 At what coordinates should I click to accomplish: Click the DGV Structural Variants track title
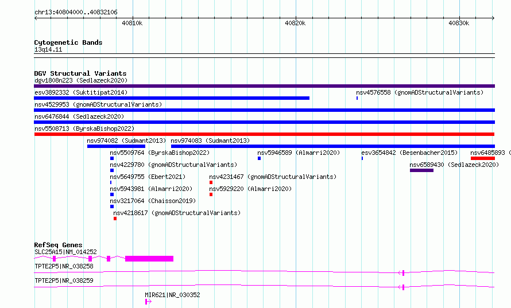(80, 73)
